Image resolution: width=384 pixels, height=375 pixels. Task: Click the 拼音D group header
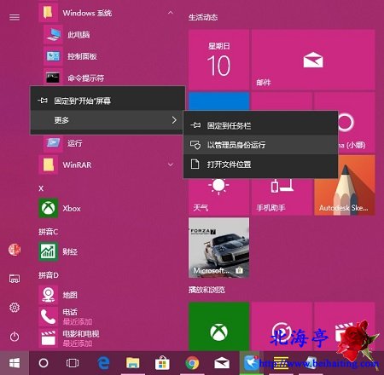(49, 275)
